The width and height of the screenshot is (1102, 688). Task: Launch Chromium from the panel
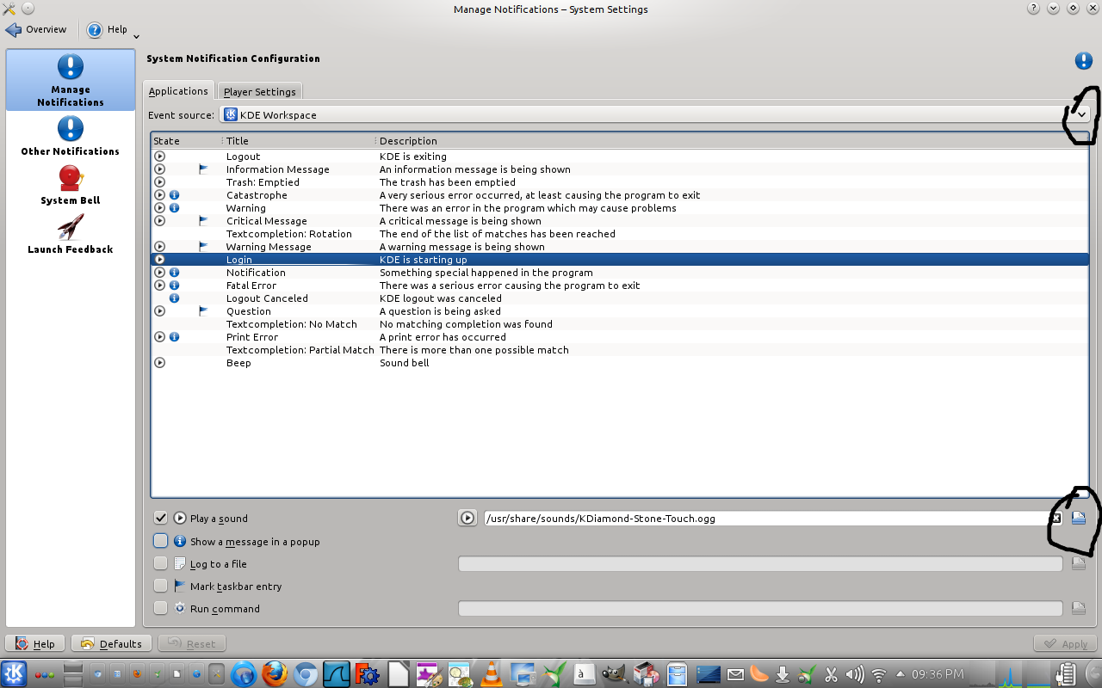305,673
